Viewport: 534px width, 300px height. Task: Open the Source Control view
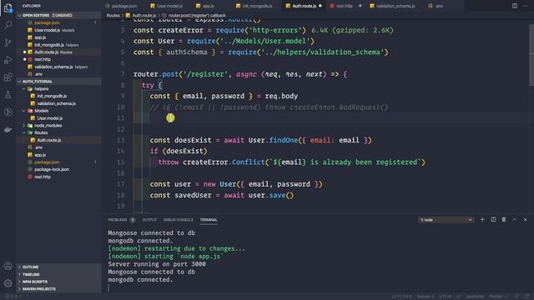coord(8,42)
